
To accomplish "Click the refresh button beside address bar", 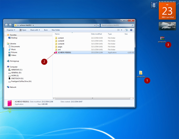I will tap(98, 25).
